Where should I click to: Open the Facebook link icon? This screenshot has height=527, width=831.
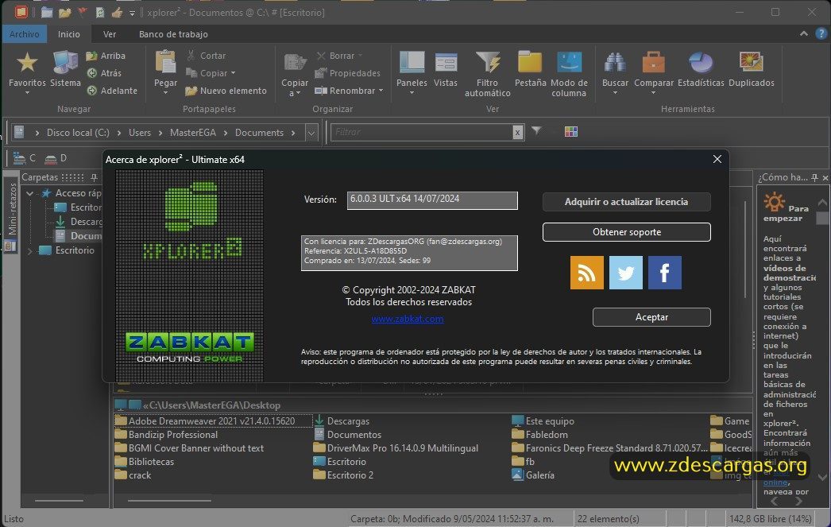click(665, 273)
